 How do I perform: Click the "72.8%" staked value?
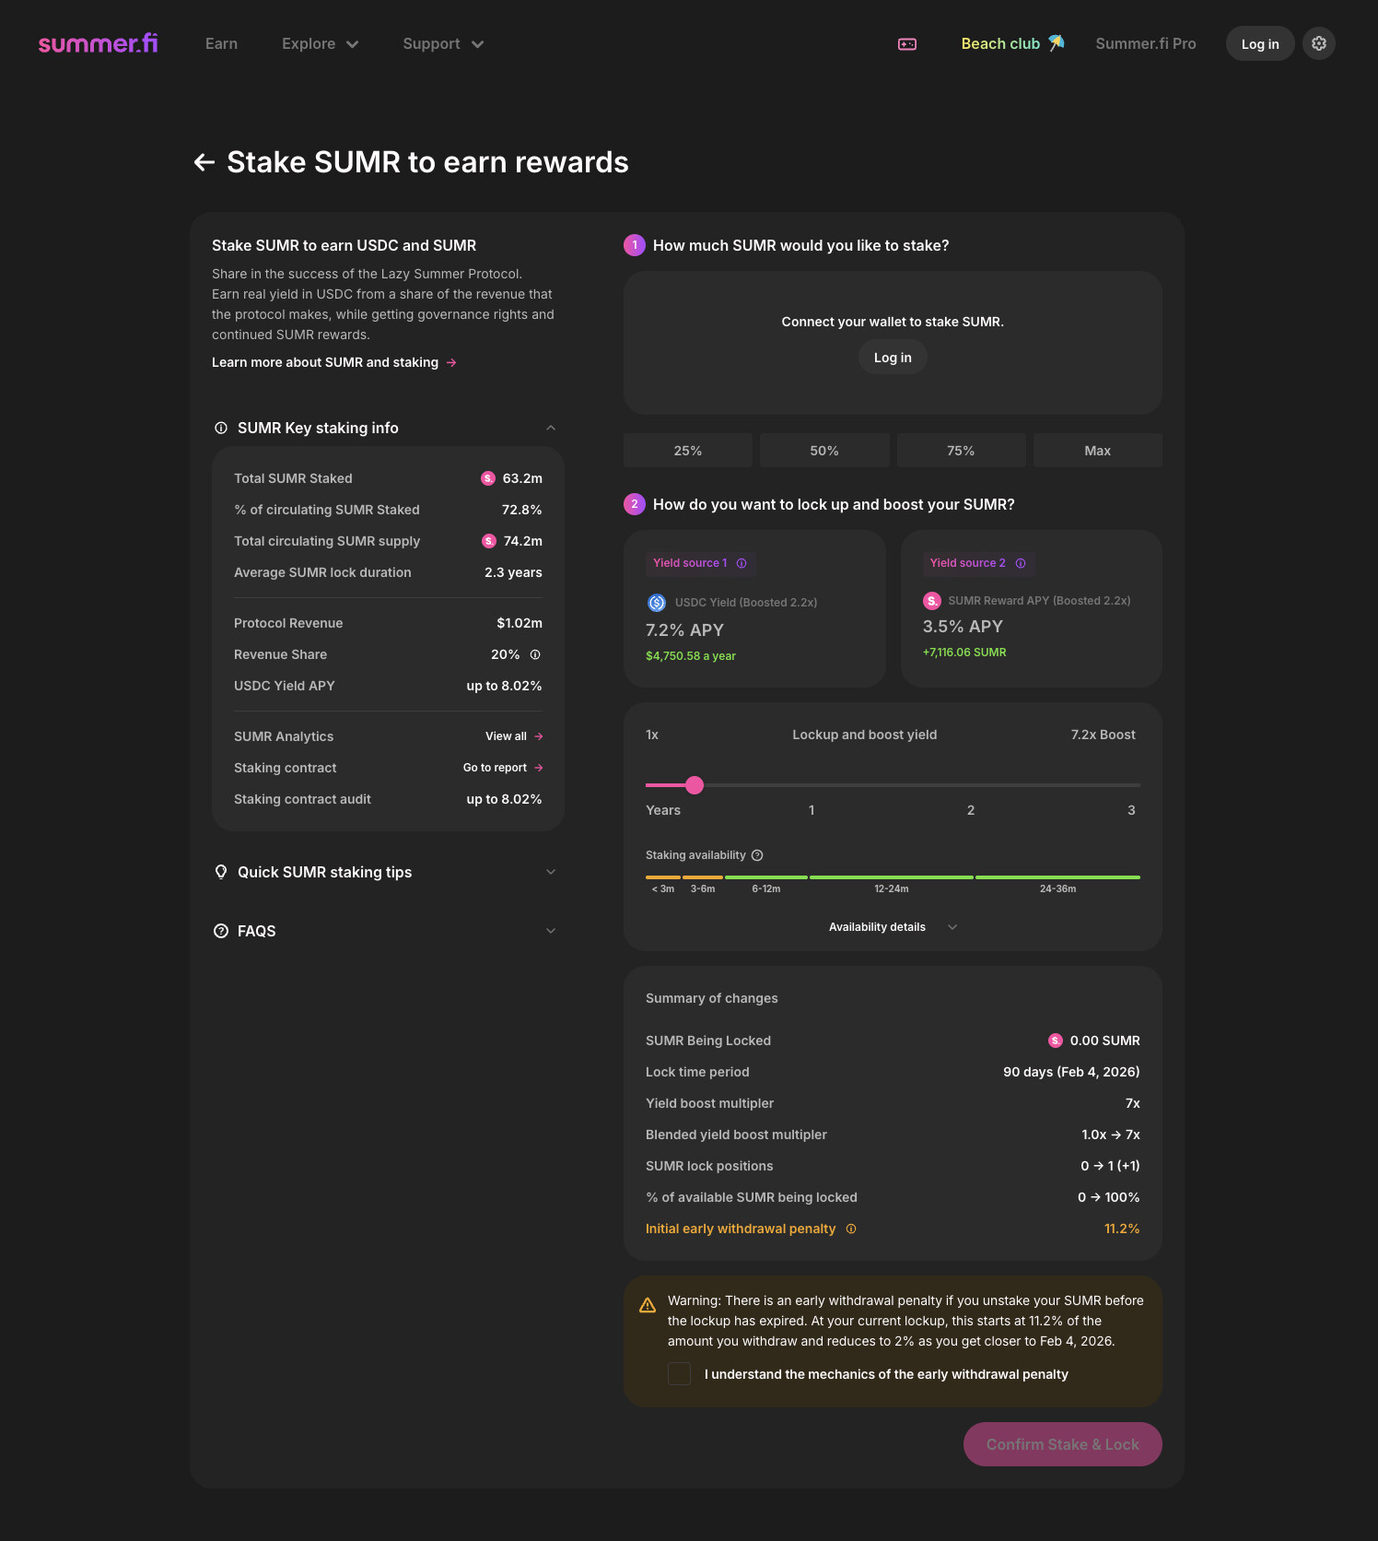(521, 510)
